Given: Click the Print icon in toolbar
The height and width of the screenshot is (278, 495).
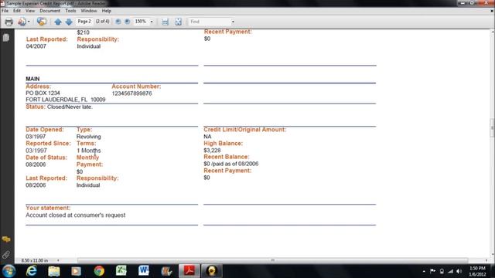Looking at the screenshot, I should (x=9, y=22).
